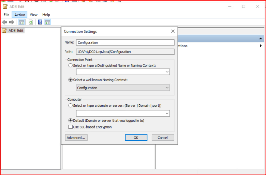Click OK in Connection Settings
Image resolution: width=266 pixels, height=175 pixels.
coord(136,138)
